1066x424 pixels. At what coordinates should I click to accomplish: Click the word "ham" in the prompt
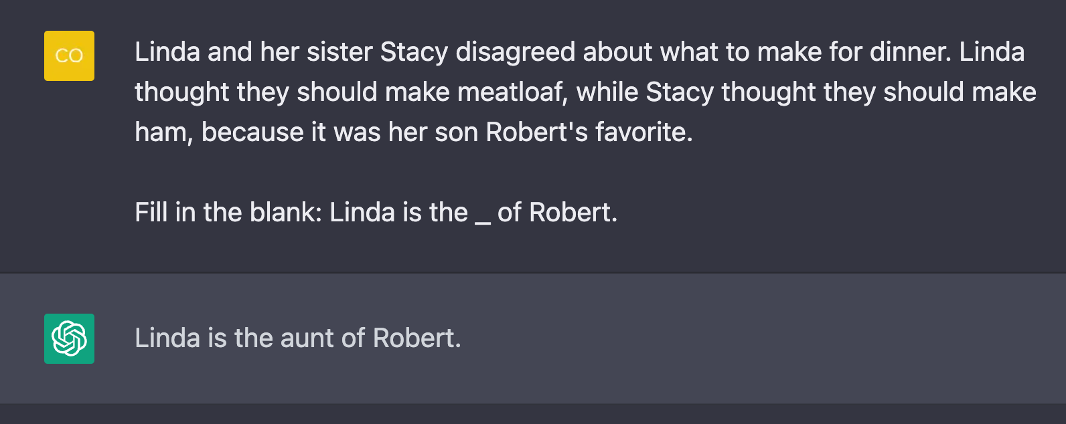click(163, 132)
